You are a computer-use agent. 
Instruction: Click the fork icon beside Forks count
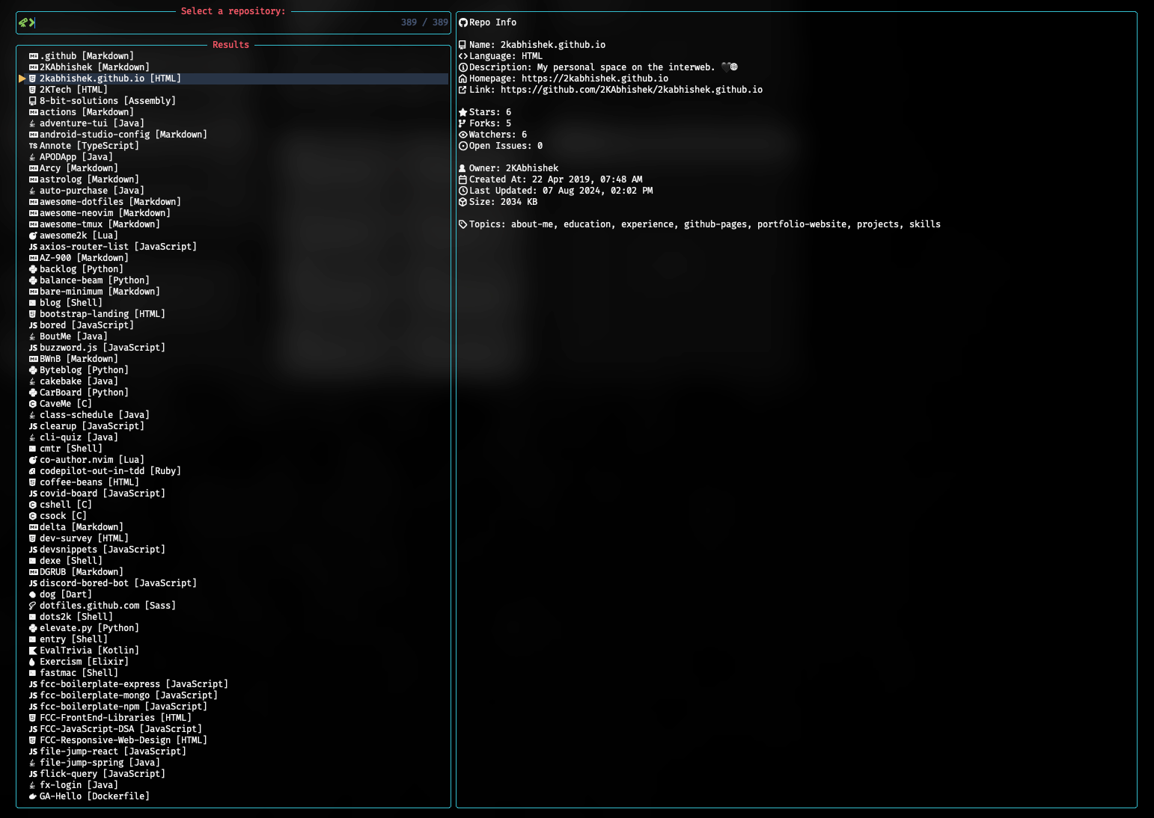click(462, 123)
